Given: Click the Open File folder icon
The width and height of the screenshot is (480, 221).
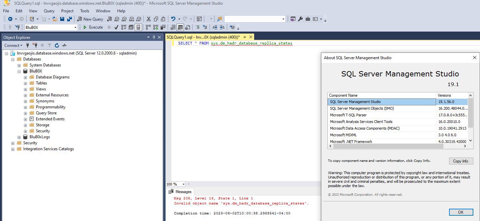Looking at the screenshot, I should click(x=55, y=19).
